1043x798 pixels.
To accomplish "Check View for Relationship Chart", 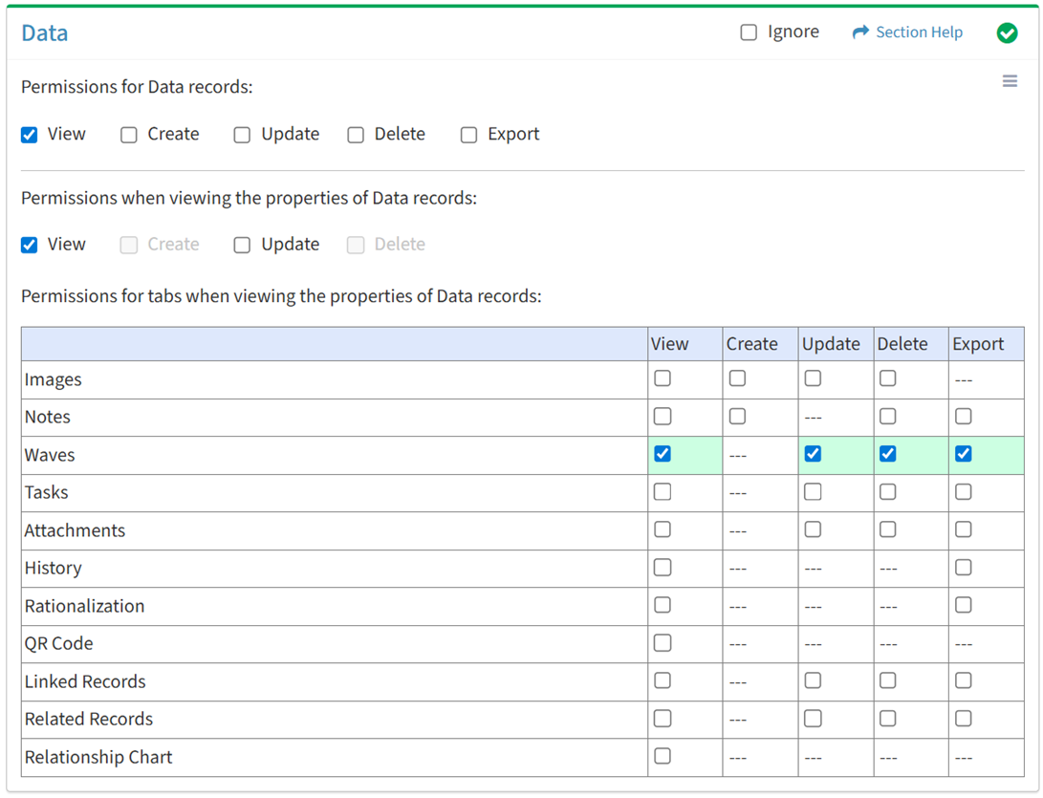I will 663,756.
